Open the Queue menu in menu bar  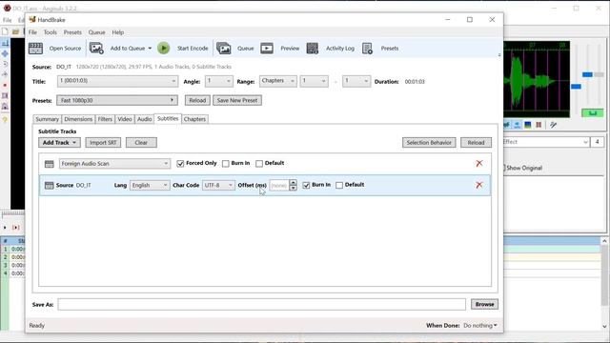[96, 32]
